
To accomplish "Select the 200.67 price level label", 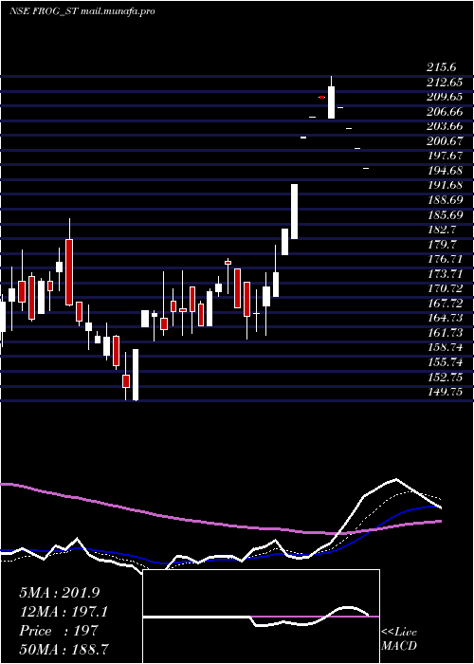I will pos(445,141).
